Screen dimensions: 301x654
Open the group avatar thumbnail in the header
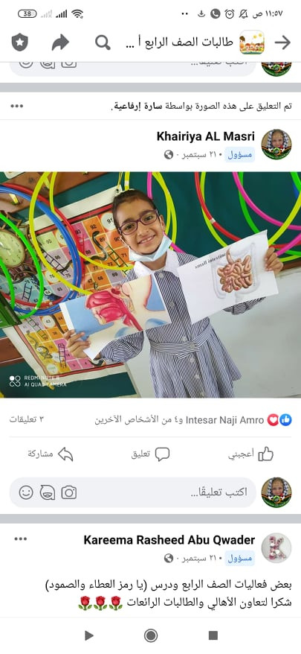click(251, 42)
